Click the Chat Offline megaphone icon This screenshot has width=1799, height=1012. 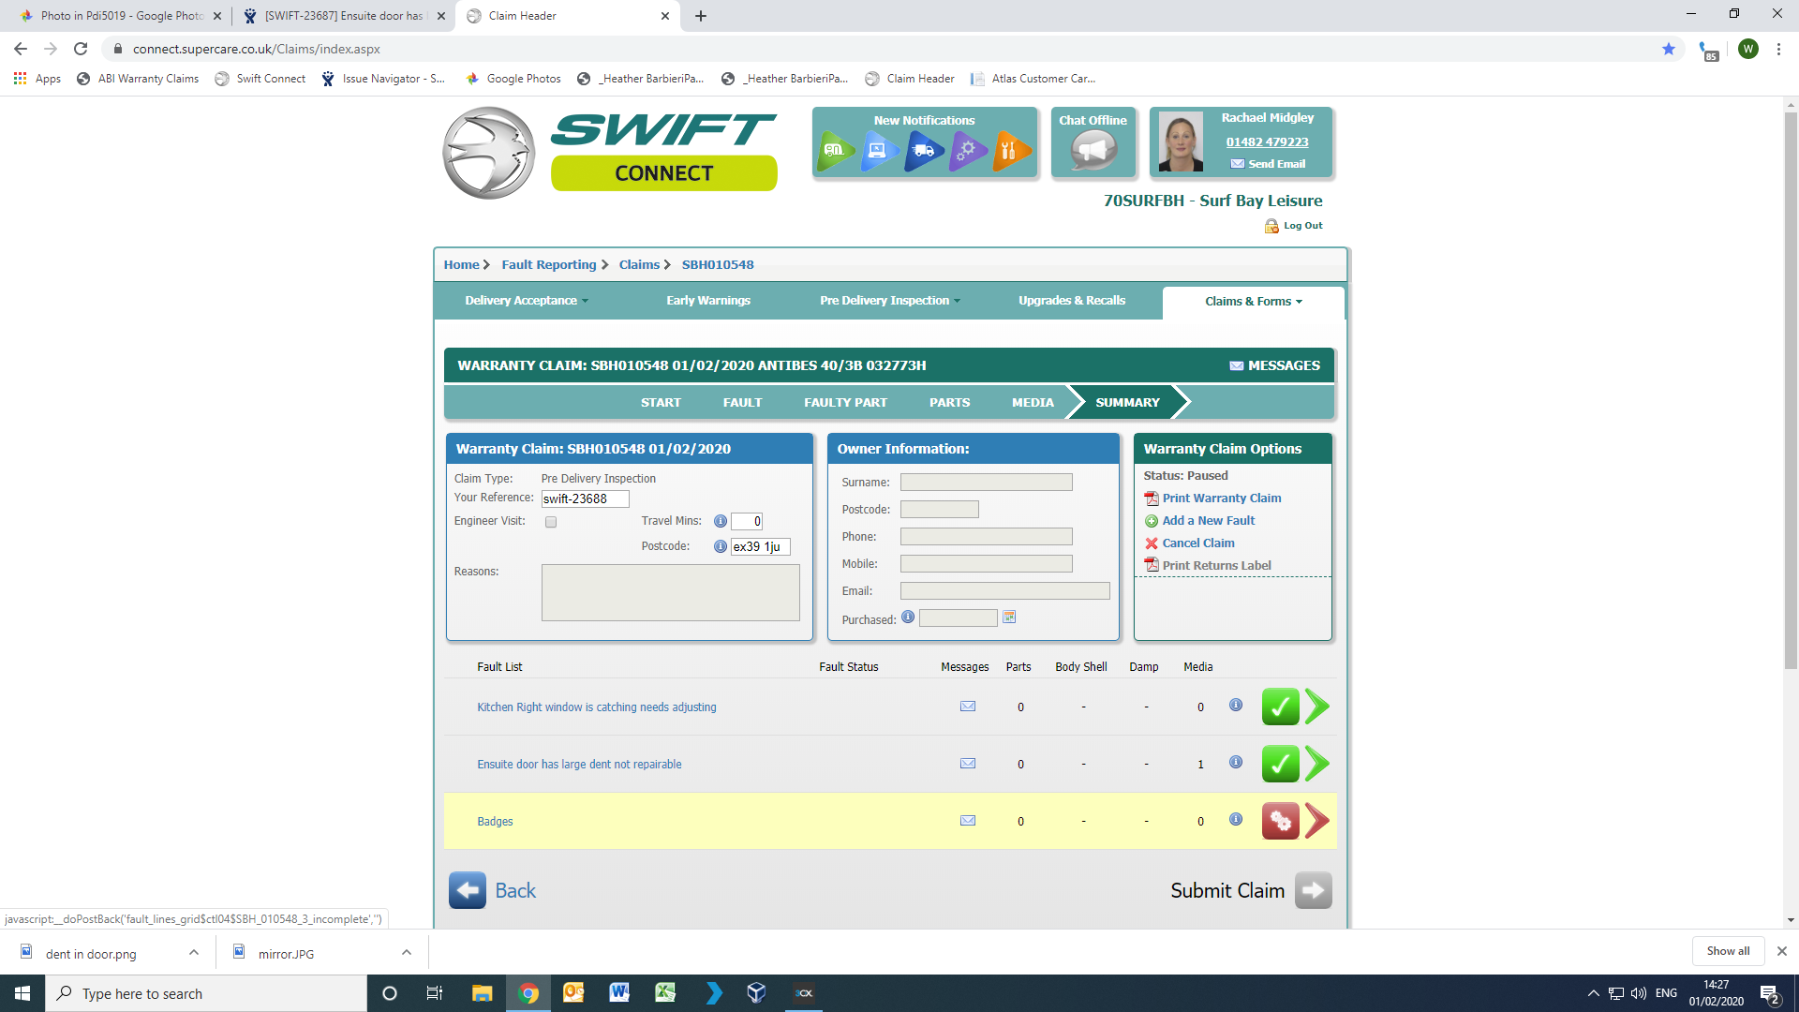1093,150
